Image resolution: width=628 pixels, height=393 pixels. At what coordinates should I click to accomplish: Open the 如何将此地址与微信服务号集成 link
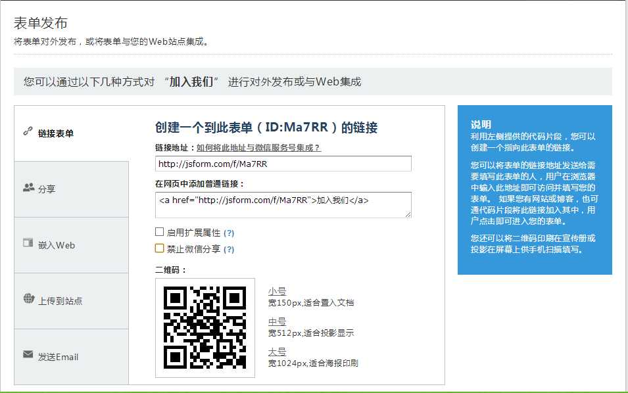(x=258, y=148)
